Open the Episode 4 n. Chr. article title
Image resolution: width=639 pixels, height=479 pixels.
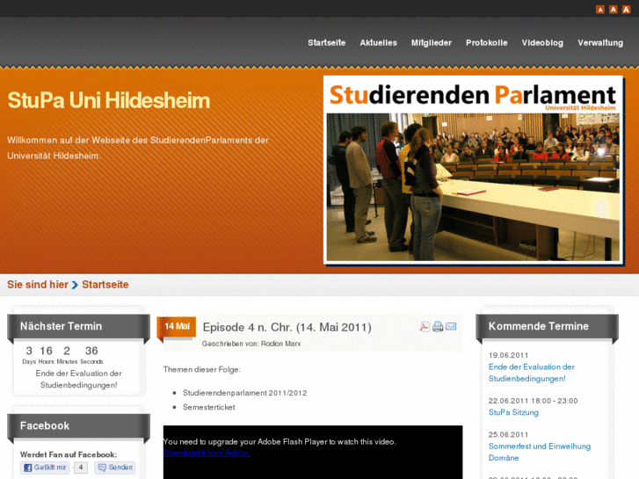[x=287, y=327]
